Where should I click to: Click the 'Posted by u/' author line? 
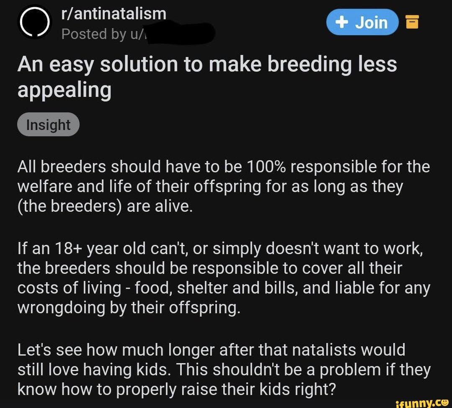(101, 34)
